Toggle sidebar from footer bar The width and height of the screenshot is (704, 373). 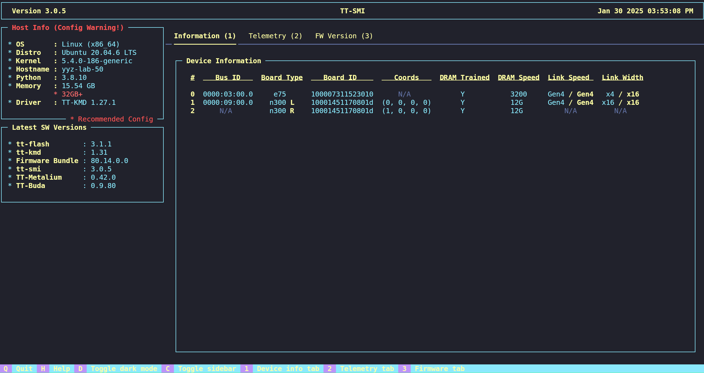[x=207, y=369]
